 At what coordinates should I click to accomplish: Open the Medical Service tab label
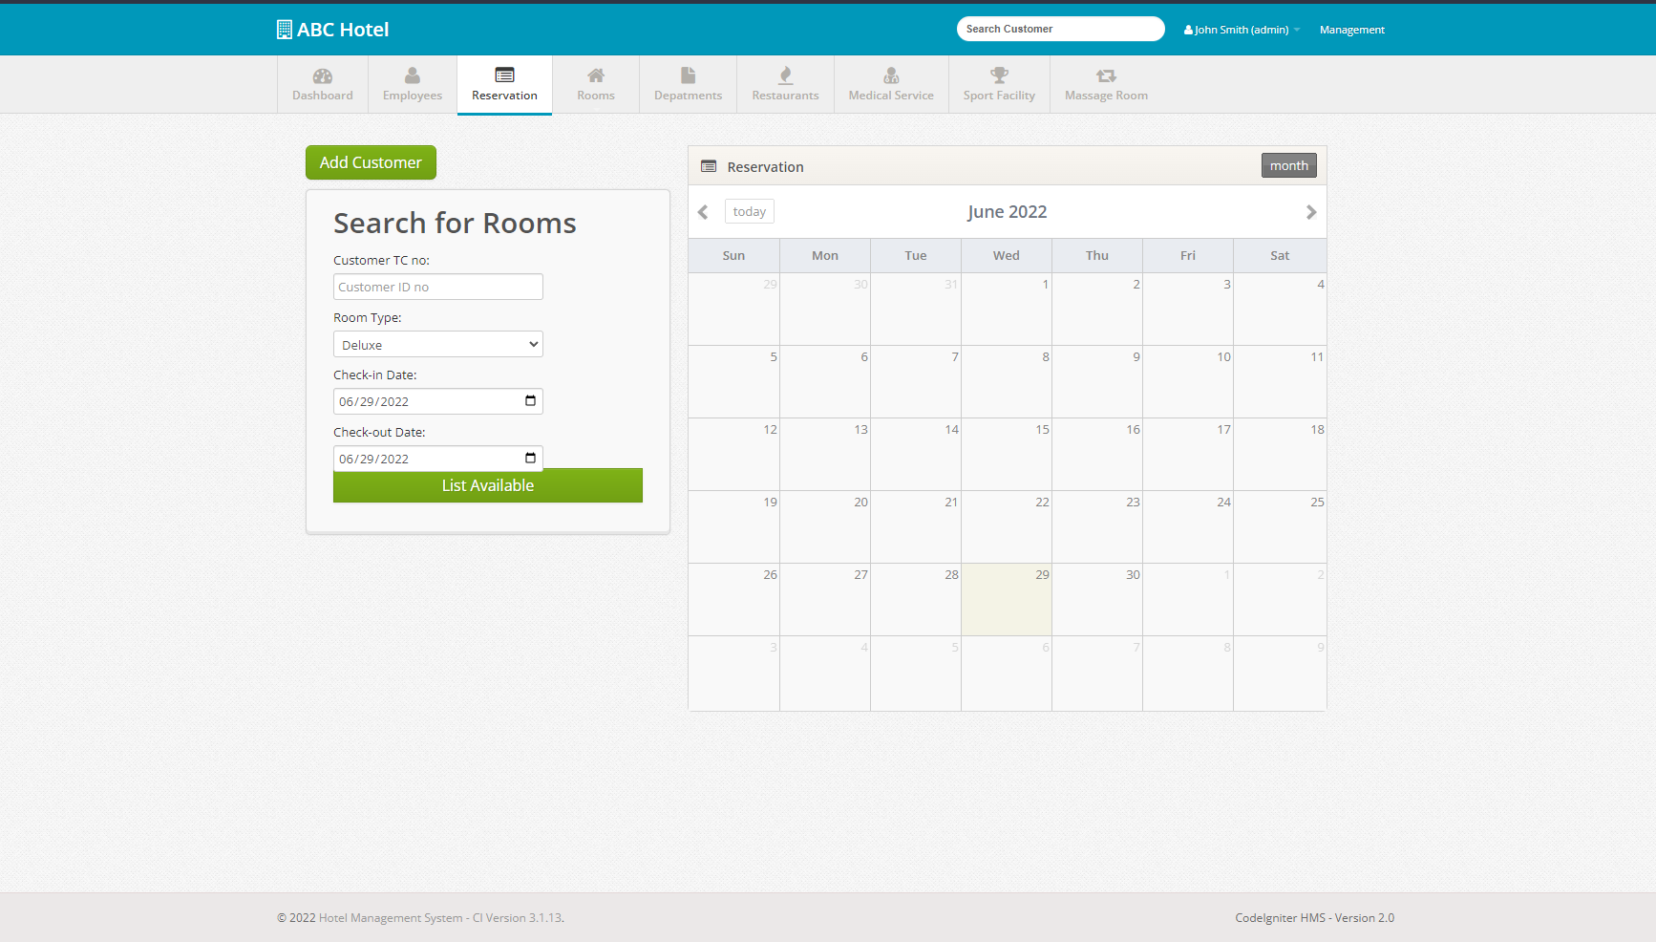(891, 96)
